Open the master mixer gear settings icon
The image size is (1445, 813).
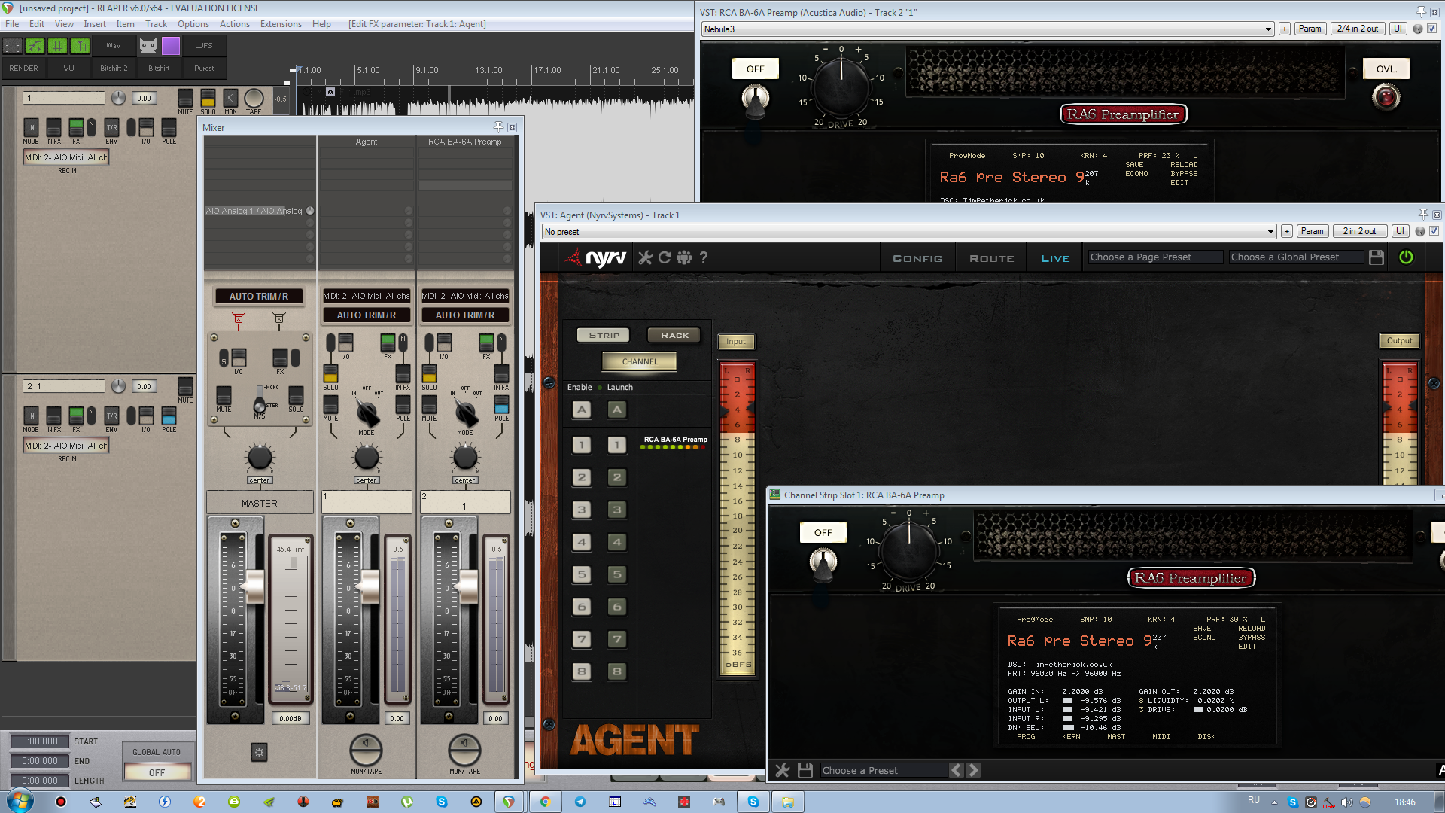click(259, 752)
